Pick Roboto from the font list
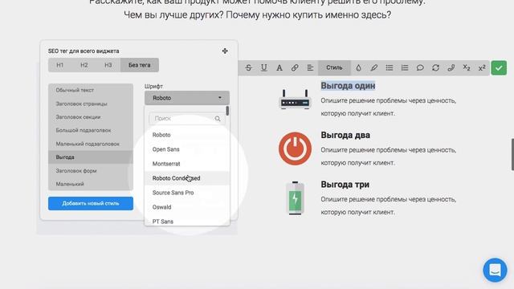The height and width of the screenshot is (289, 514). [x=187, y=135]
